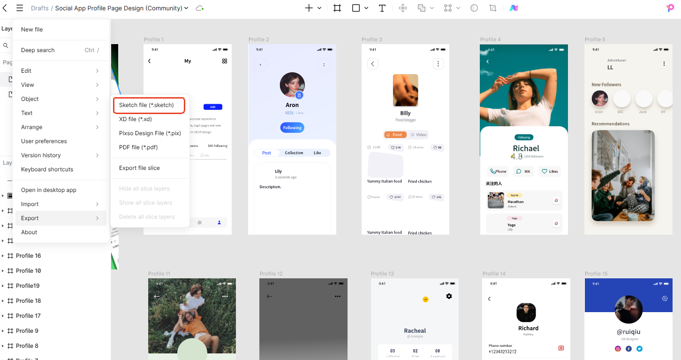The image size is (681, 360).
Task: Show Keyboard shortcuts
Action: pyautogui.click(x=61, y=169)
